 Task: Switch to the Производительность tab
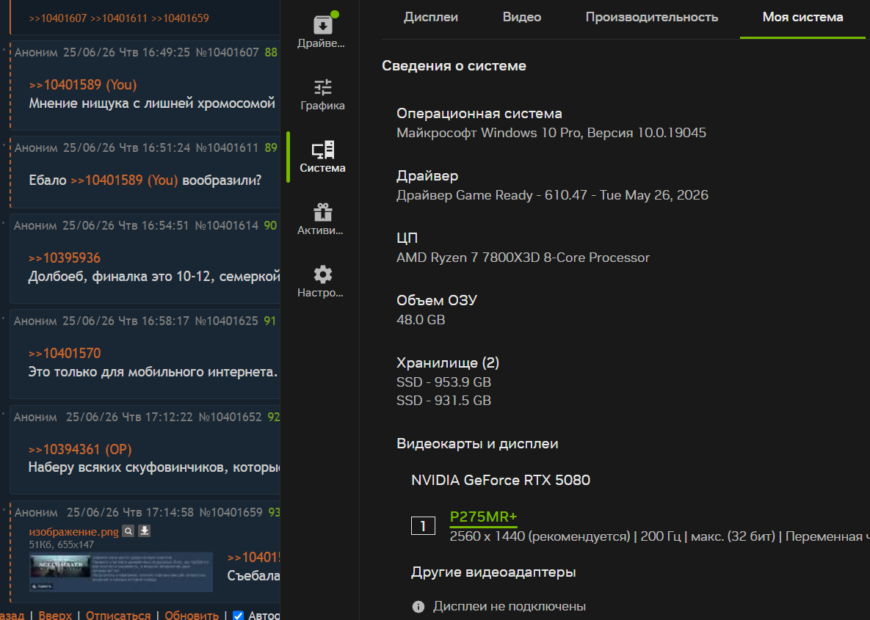click(651, 17)
